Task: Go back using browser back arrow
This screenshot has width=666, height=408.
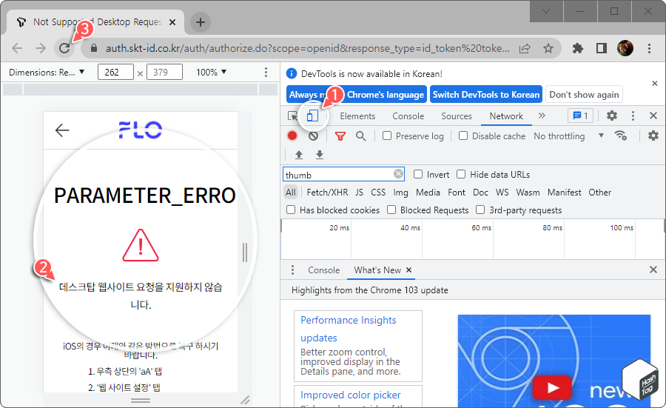Action: click(x=17, y=48)
